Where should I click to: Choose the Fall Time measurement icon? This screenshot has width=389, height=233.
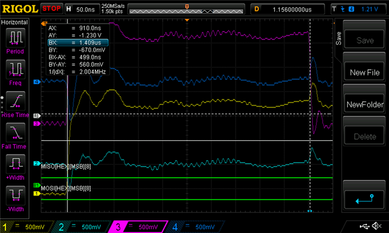click(x=15, y=132)
